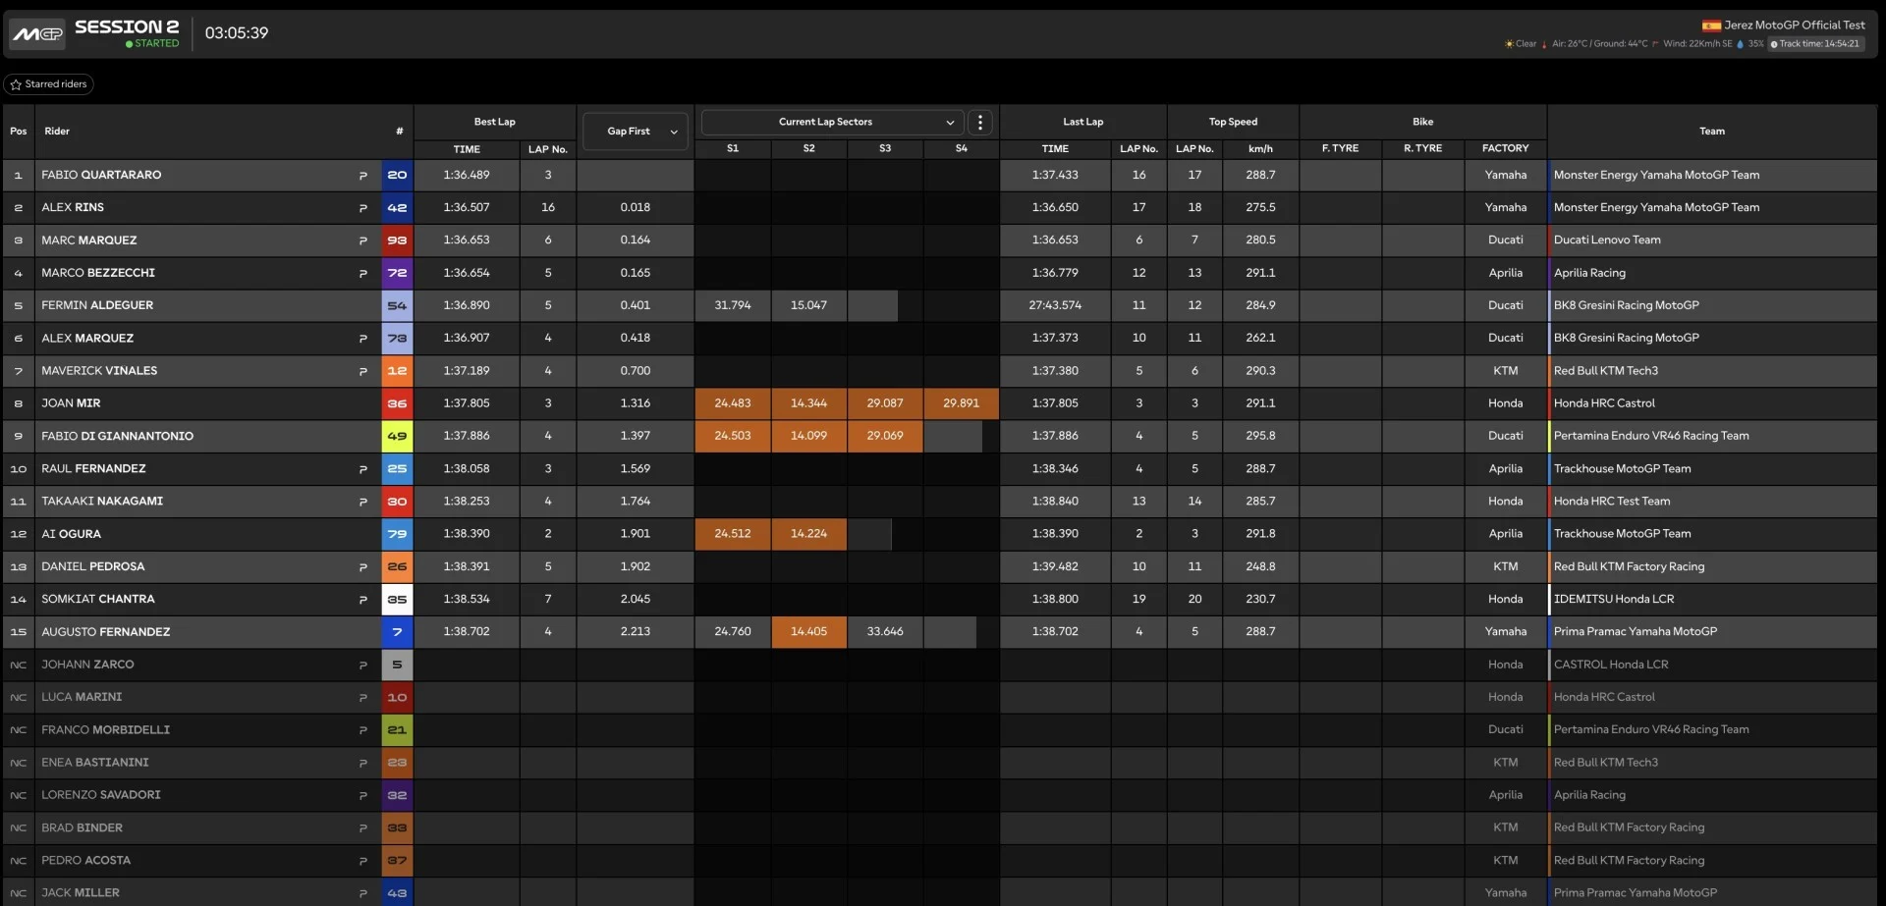Viewport: 1886px width, 906px height.
Task: Click Prima Pramac Yamaha MotoGP on Augusto Fernandez's row
Action: 1636,632
